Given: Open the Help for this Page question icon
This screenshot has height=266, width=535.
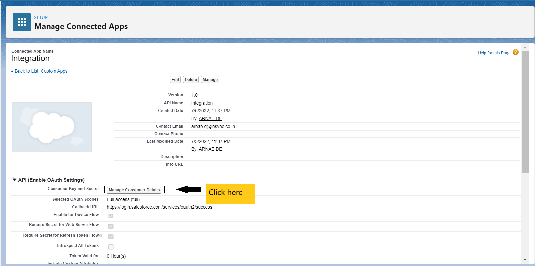Looking at the screenshot, I should pos(515,52).
